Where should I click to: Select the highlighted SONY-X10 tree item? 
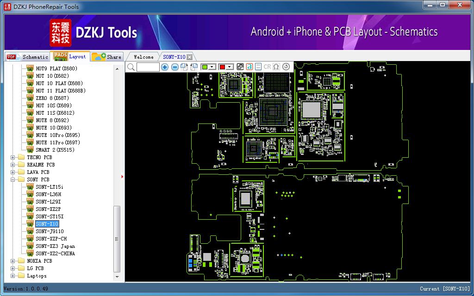tap(47, 224)
